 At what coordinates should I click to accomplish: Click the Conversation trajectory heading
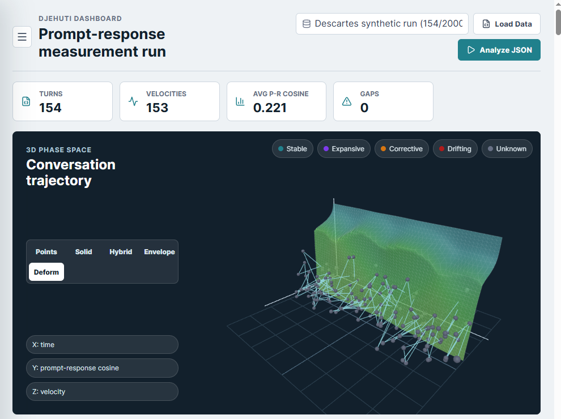tap(71, 172)
